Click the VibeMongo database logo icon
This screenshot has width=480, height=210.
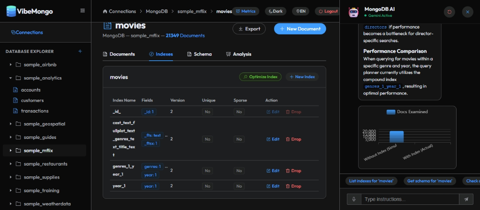click(x=11, y=11)
